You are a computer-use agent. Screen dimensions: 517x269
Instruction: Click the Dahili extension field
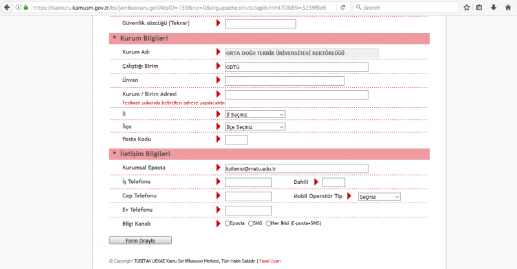tap(333, 183)
